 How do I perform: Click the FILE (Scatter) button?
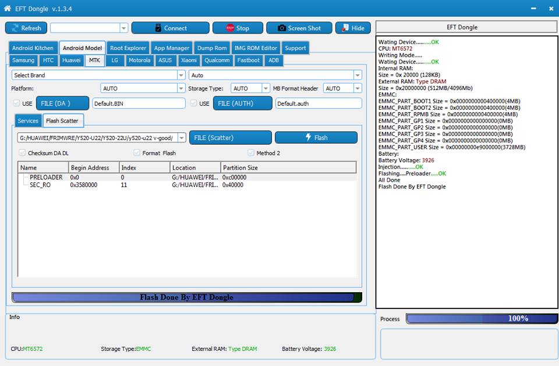pos(231,138)
